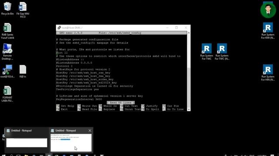The image size is (279, 156).
Task: Maximize the PuTTY terminal window
Action: click(176, 28)
